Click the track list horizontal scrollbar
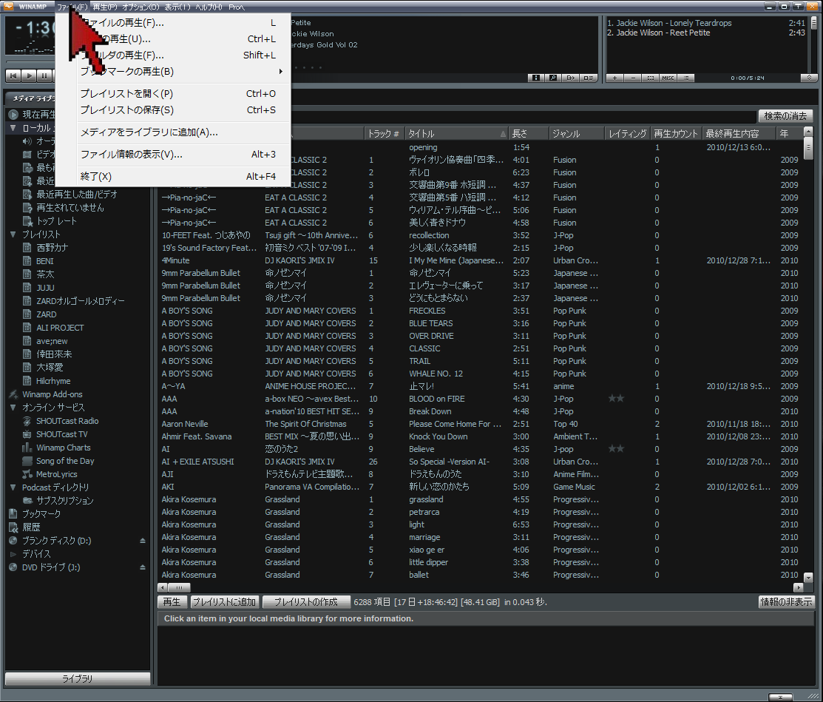 tap(480, 587)
